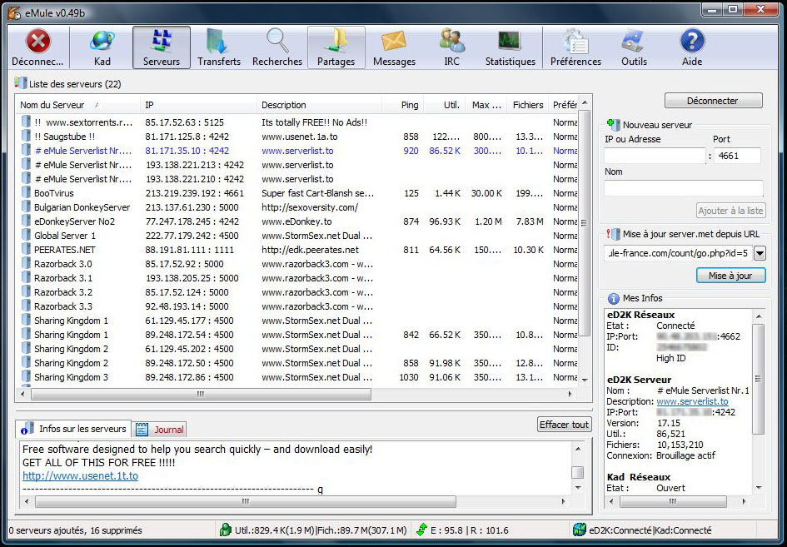Sort servers by IP column header
Screen dimensions: 787x547
[x=198, y=105]
